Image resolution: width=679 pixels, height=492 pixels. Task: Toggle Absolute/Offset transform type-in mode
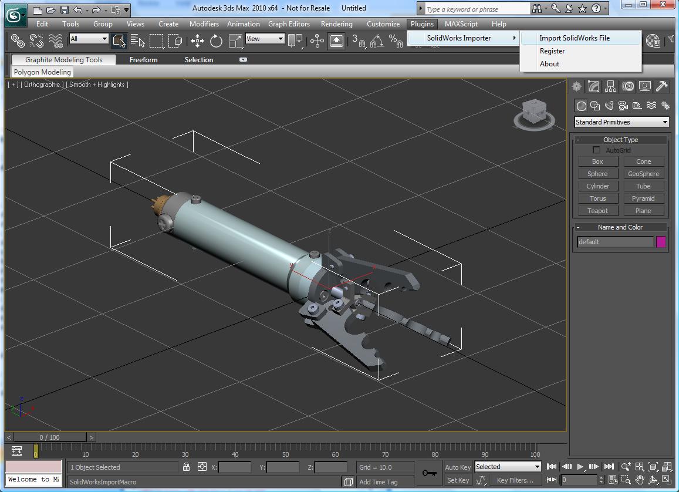point(202,467)
